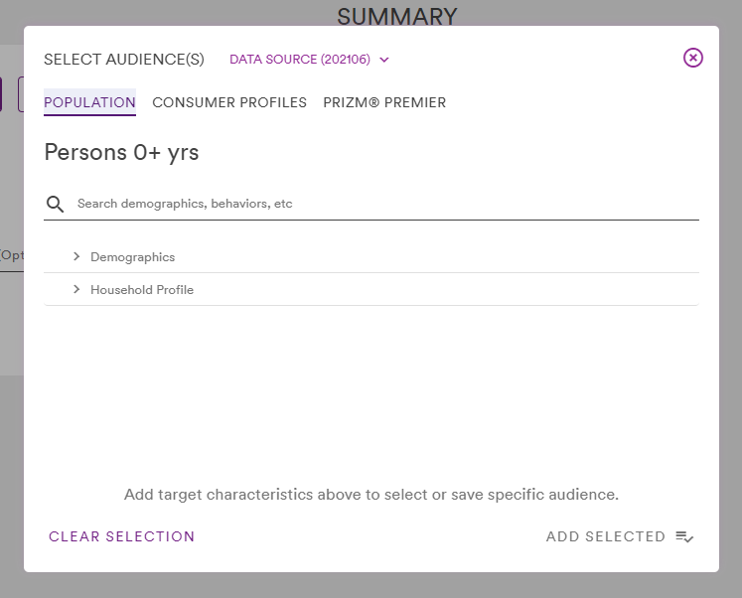Viewport: 742px width, 598px height.
Task: Click the Add Selected button text
Action: coord(606,536)
